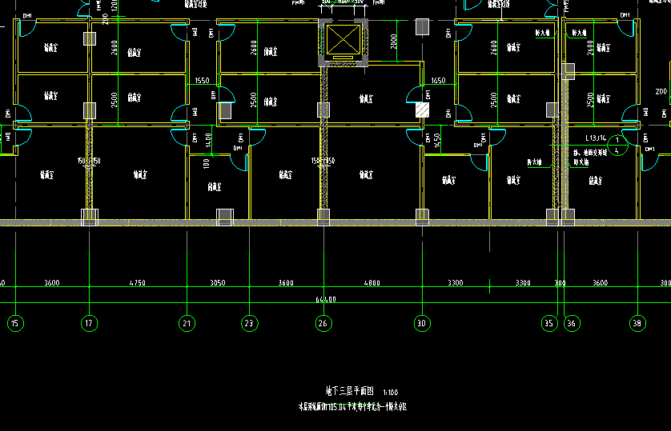Image resolution: width=671 pixels, height=431 pixels.
Task: Click the 3050 dimension text
Action: pos(217,283)
